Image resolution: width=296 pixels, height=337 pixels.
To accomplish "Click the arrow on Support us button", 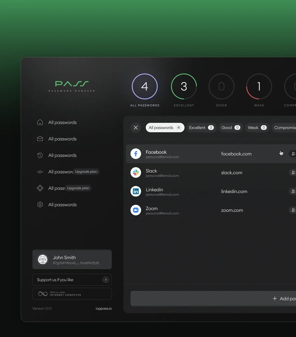I will [x=106, y=280].
